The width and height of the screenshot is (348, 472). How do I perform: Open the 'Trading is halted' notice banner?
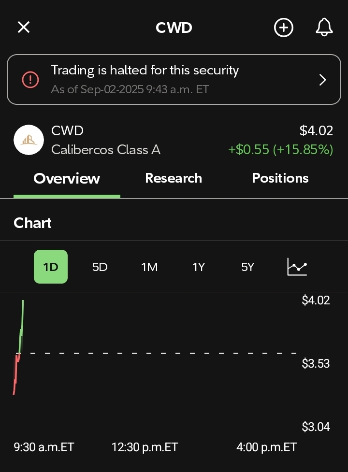[x=174, y=79]
